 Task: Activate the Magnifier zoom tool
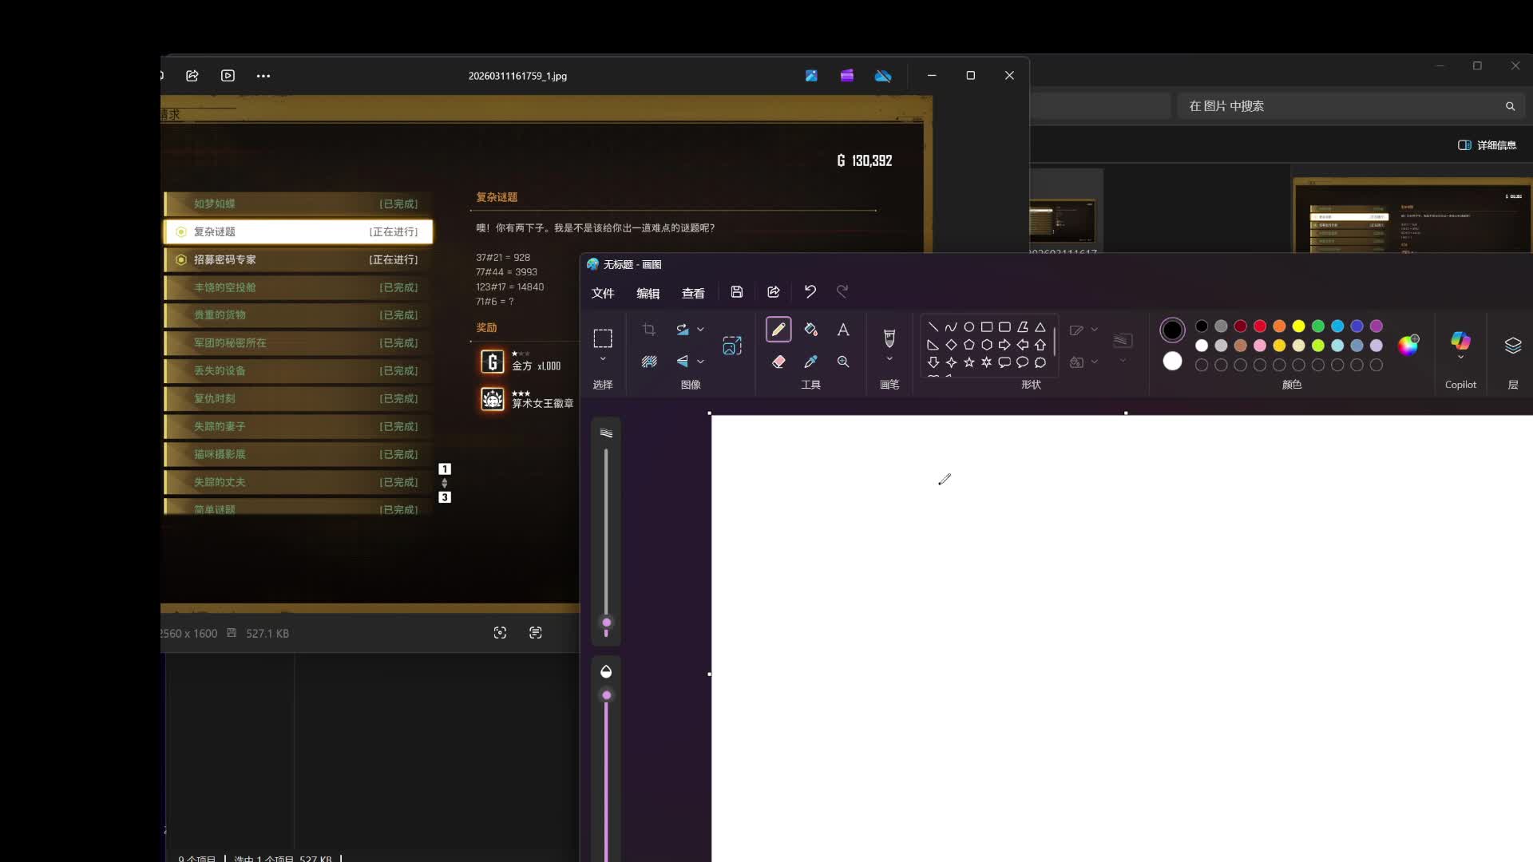(843, 362)
